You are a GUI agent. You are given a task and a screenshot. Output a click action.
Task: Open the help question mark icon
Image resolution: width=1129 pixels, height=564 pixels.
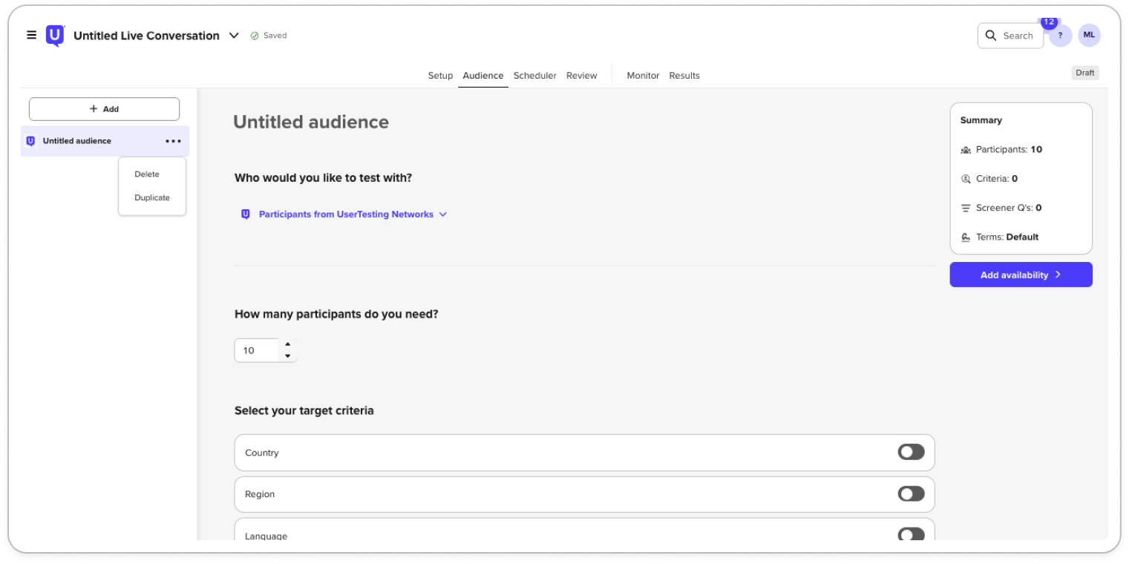point(1060,36)
